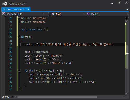Click on 'using namespace std;' line
130x100 pixels.
pos(34,30)
